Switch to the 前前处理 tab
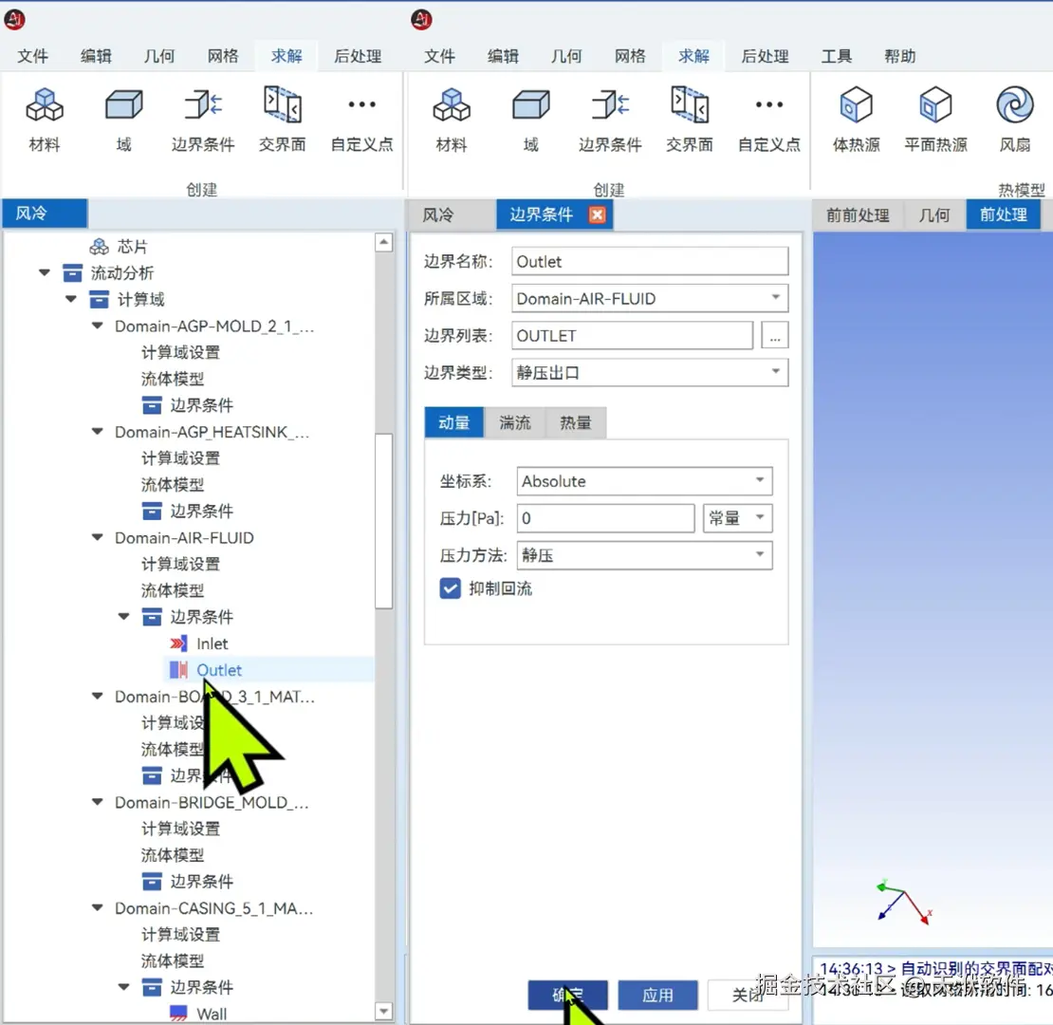 point(857,214)
